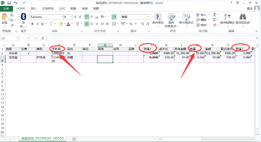Click the Find and Select binoculars
Image resolution: width=261 pixels, height=142 pixels.
(242, 18)
